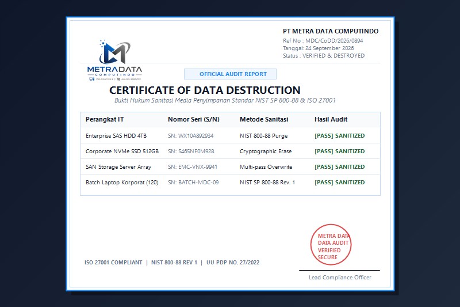Select reference number MDC/CoDD/2026/0894
Screen dimensions: 460x307
[x=334, y=40]
